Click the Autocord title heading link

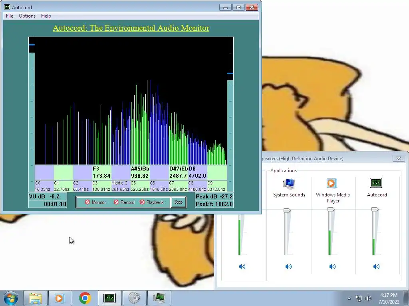[x=131, y=28]
